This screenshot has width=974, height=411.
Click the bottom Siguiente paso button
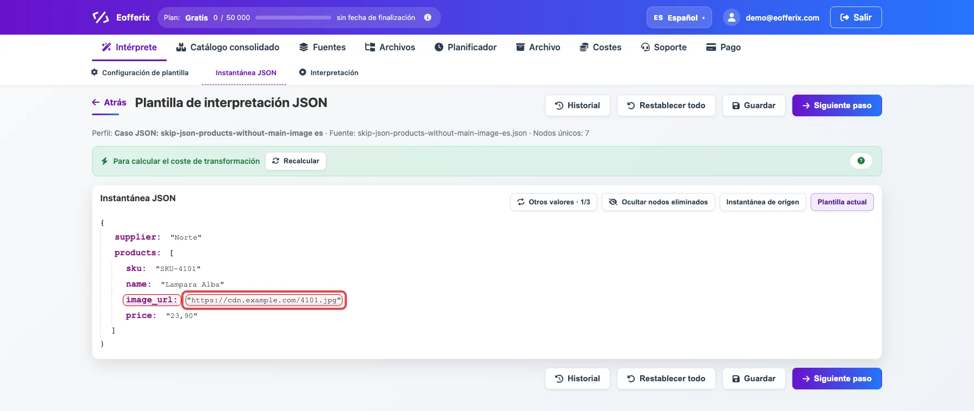(x=837, y=379)
